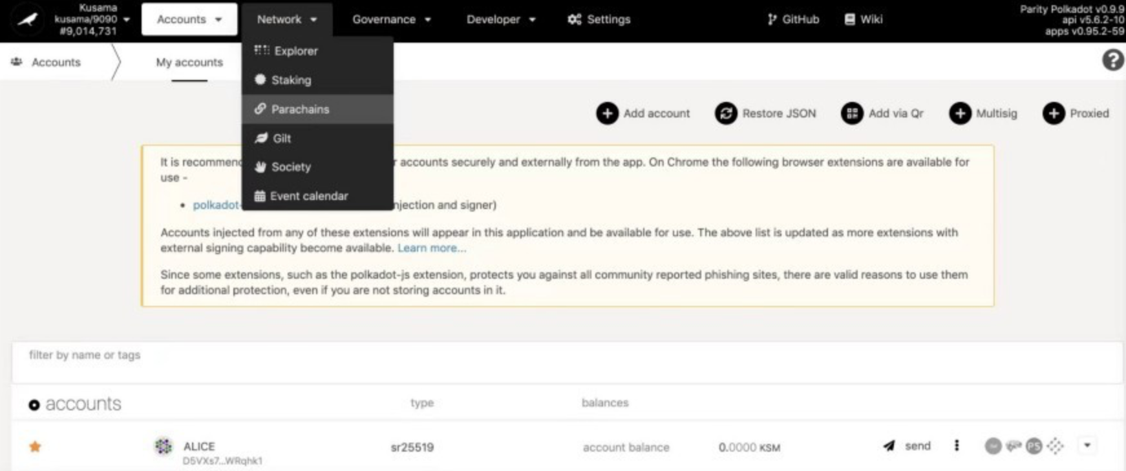This screenshot has height=471, width=1126.
Task: Click the help question mark icon
Action: pos(1112,61)
